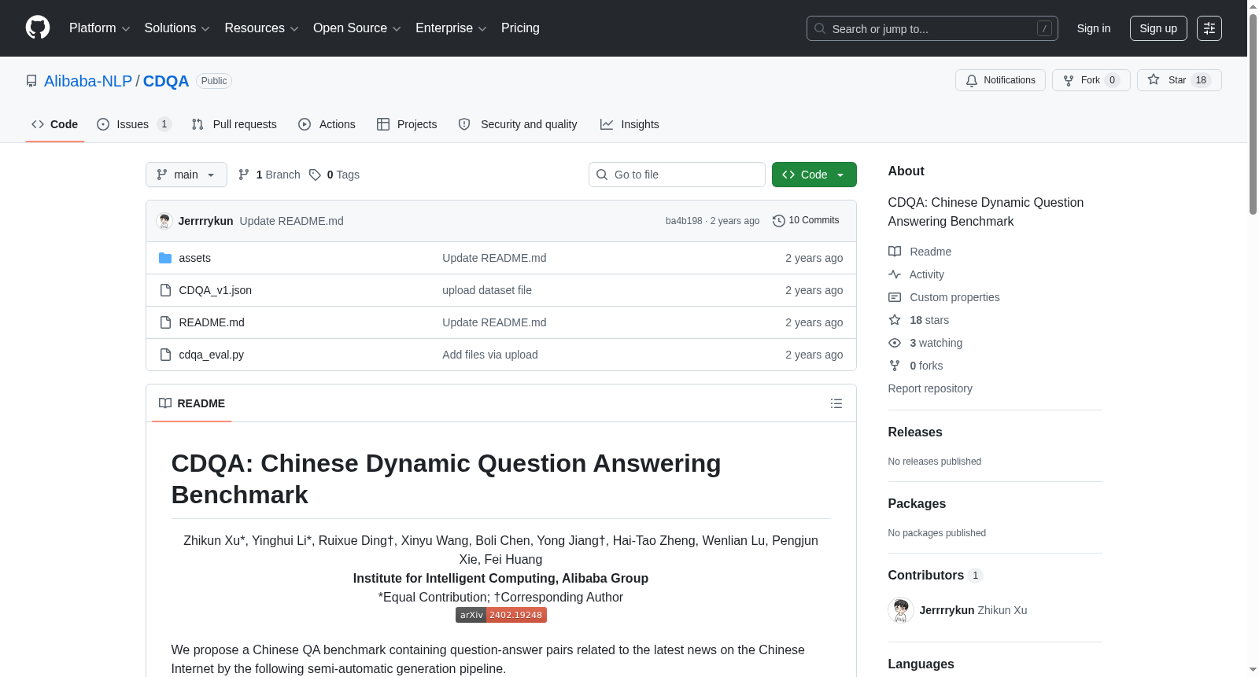The width and height of the screenshot is (1259, 677).
Task: Select the Code repository tab
Action: tap(55, 124)
